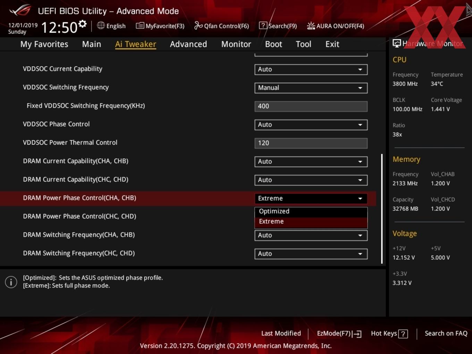Open Search on FAQ link
472x354 pixels.
tap(446, 333)
